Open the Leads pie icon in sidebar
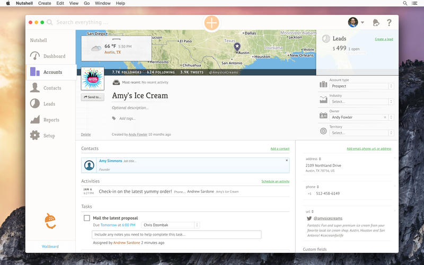Viewport: 424px width, 265px height. (35, 103)
